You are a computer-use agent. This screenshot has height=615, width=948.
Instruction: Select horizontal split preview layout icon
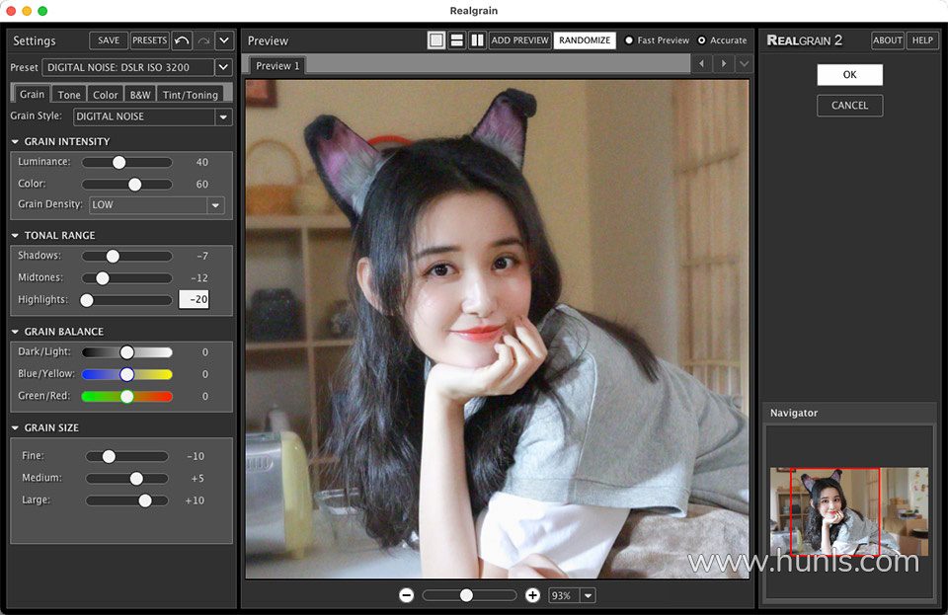[456, 40]
